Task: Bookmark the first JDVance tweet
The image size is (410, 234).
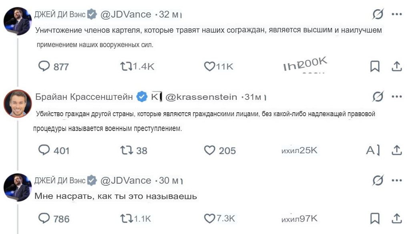Action: tap(375, 66)
